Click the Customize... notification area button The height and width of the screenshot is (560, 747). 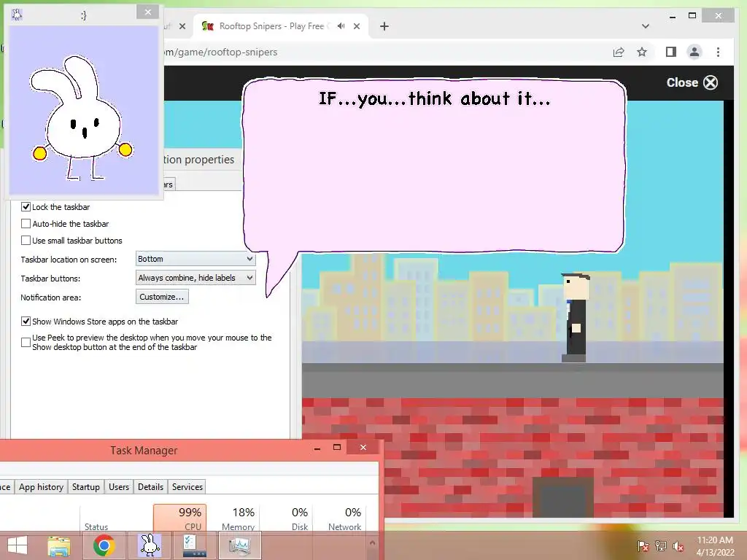point(162,297)
